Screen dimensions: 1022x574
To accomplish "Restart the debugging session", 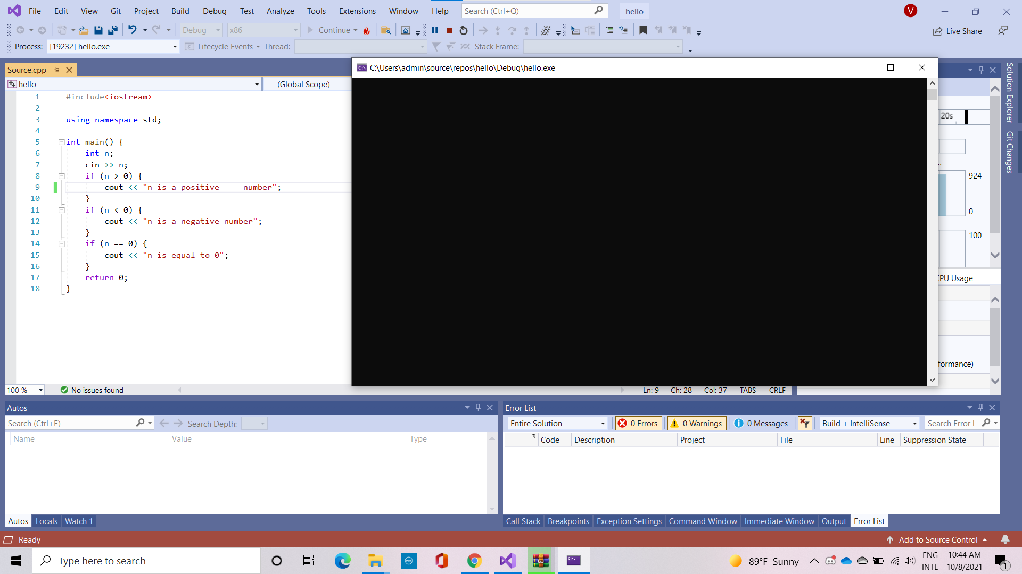I will (464, 30).
